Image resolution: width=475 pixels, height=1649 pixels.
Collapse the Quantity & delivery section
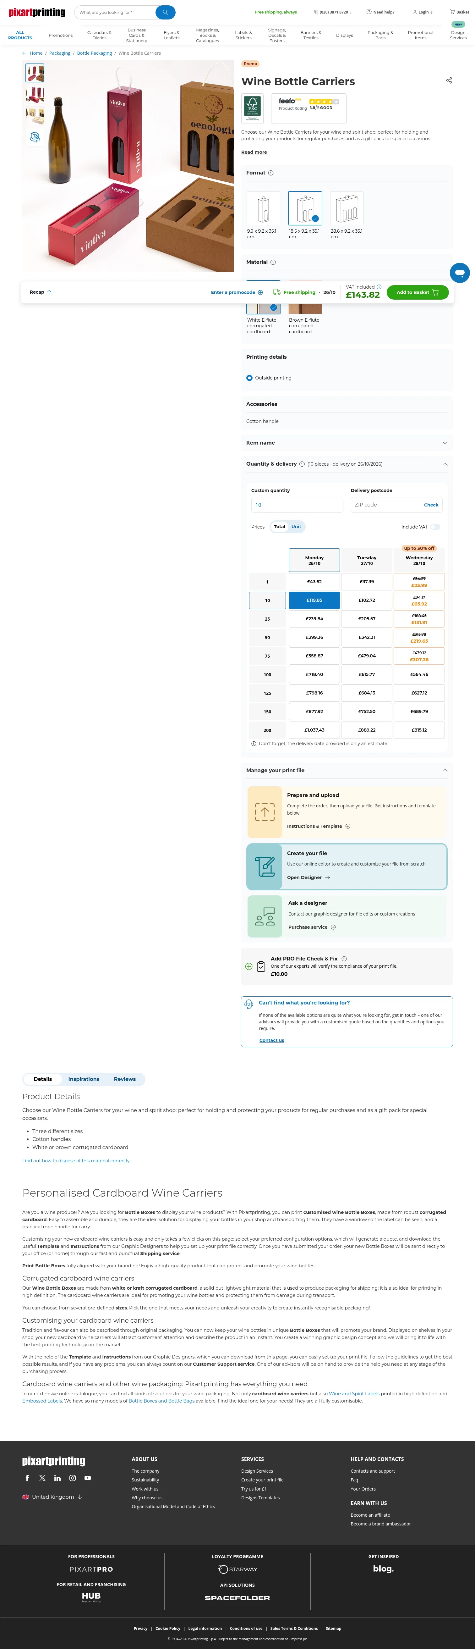pos(445,464)
